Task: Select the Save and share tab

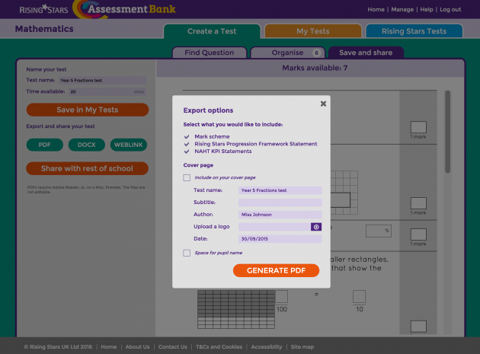Action: point(366,53)
